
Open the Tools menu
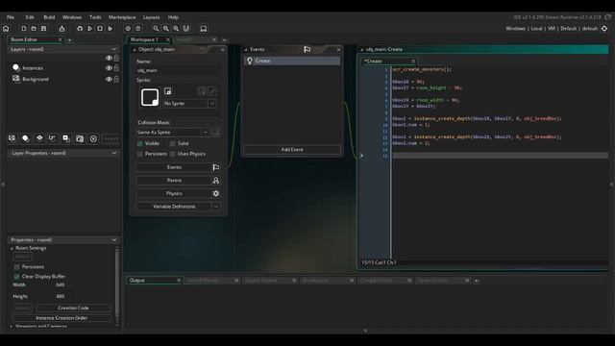[x=95, y=17]
